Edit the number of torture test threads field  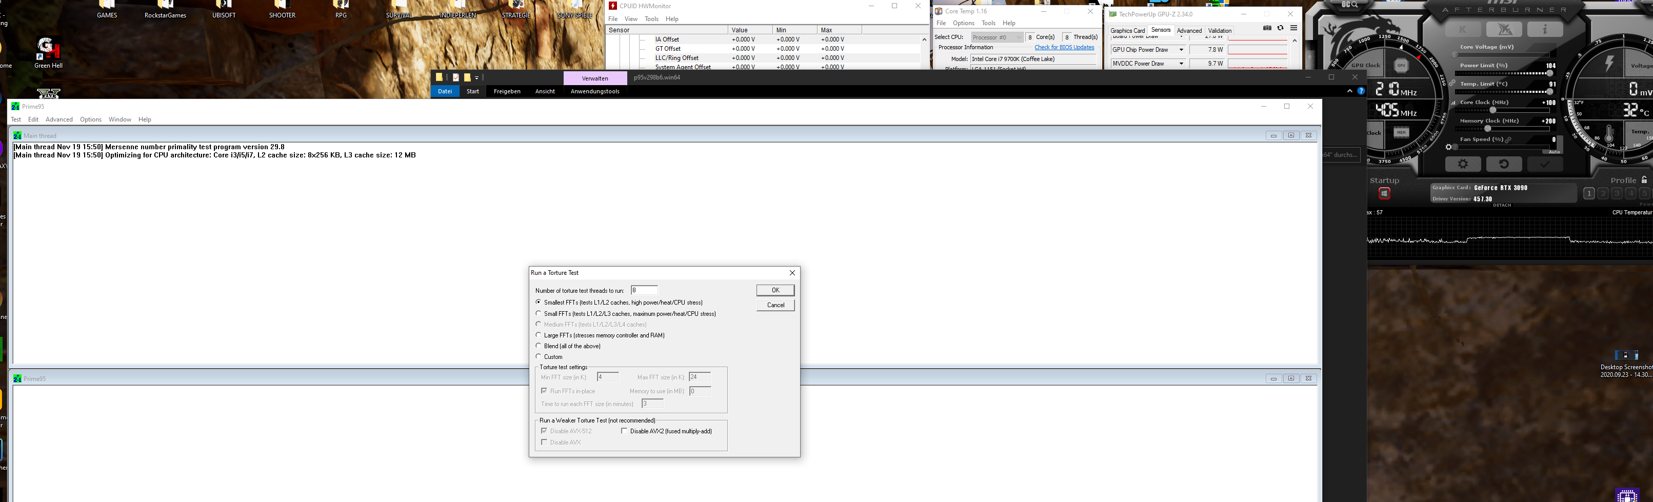pos(644,290)
